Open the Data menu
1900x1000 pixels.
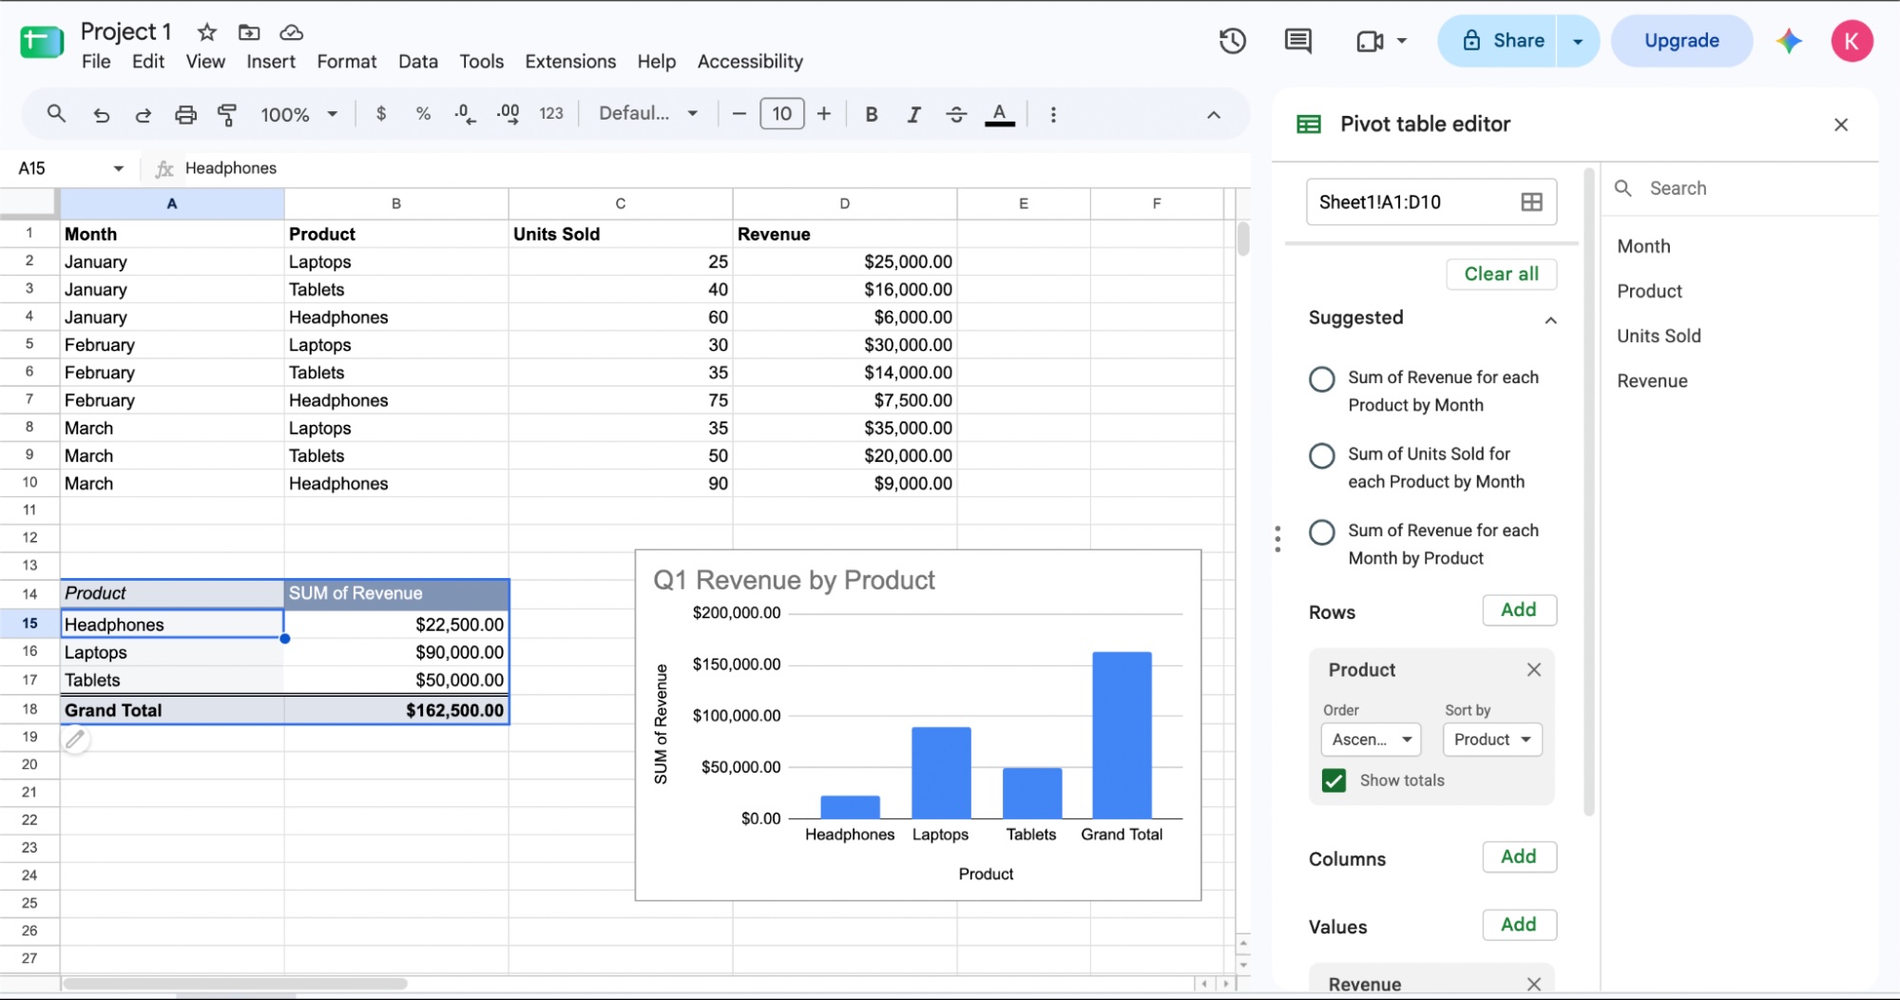[x=418, y=62]
